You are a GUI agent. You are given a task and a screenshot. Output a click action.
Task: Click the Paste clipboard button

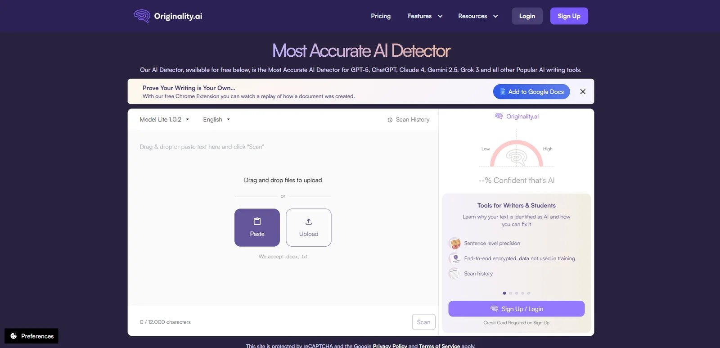[x=257, y=228]
